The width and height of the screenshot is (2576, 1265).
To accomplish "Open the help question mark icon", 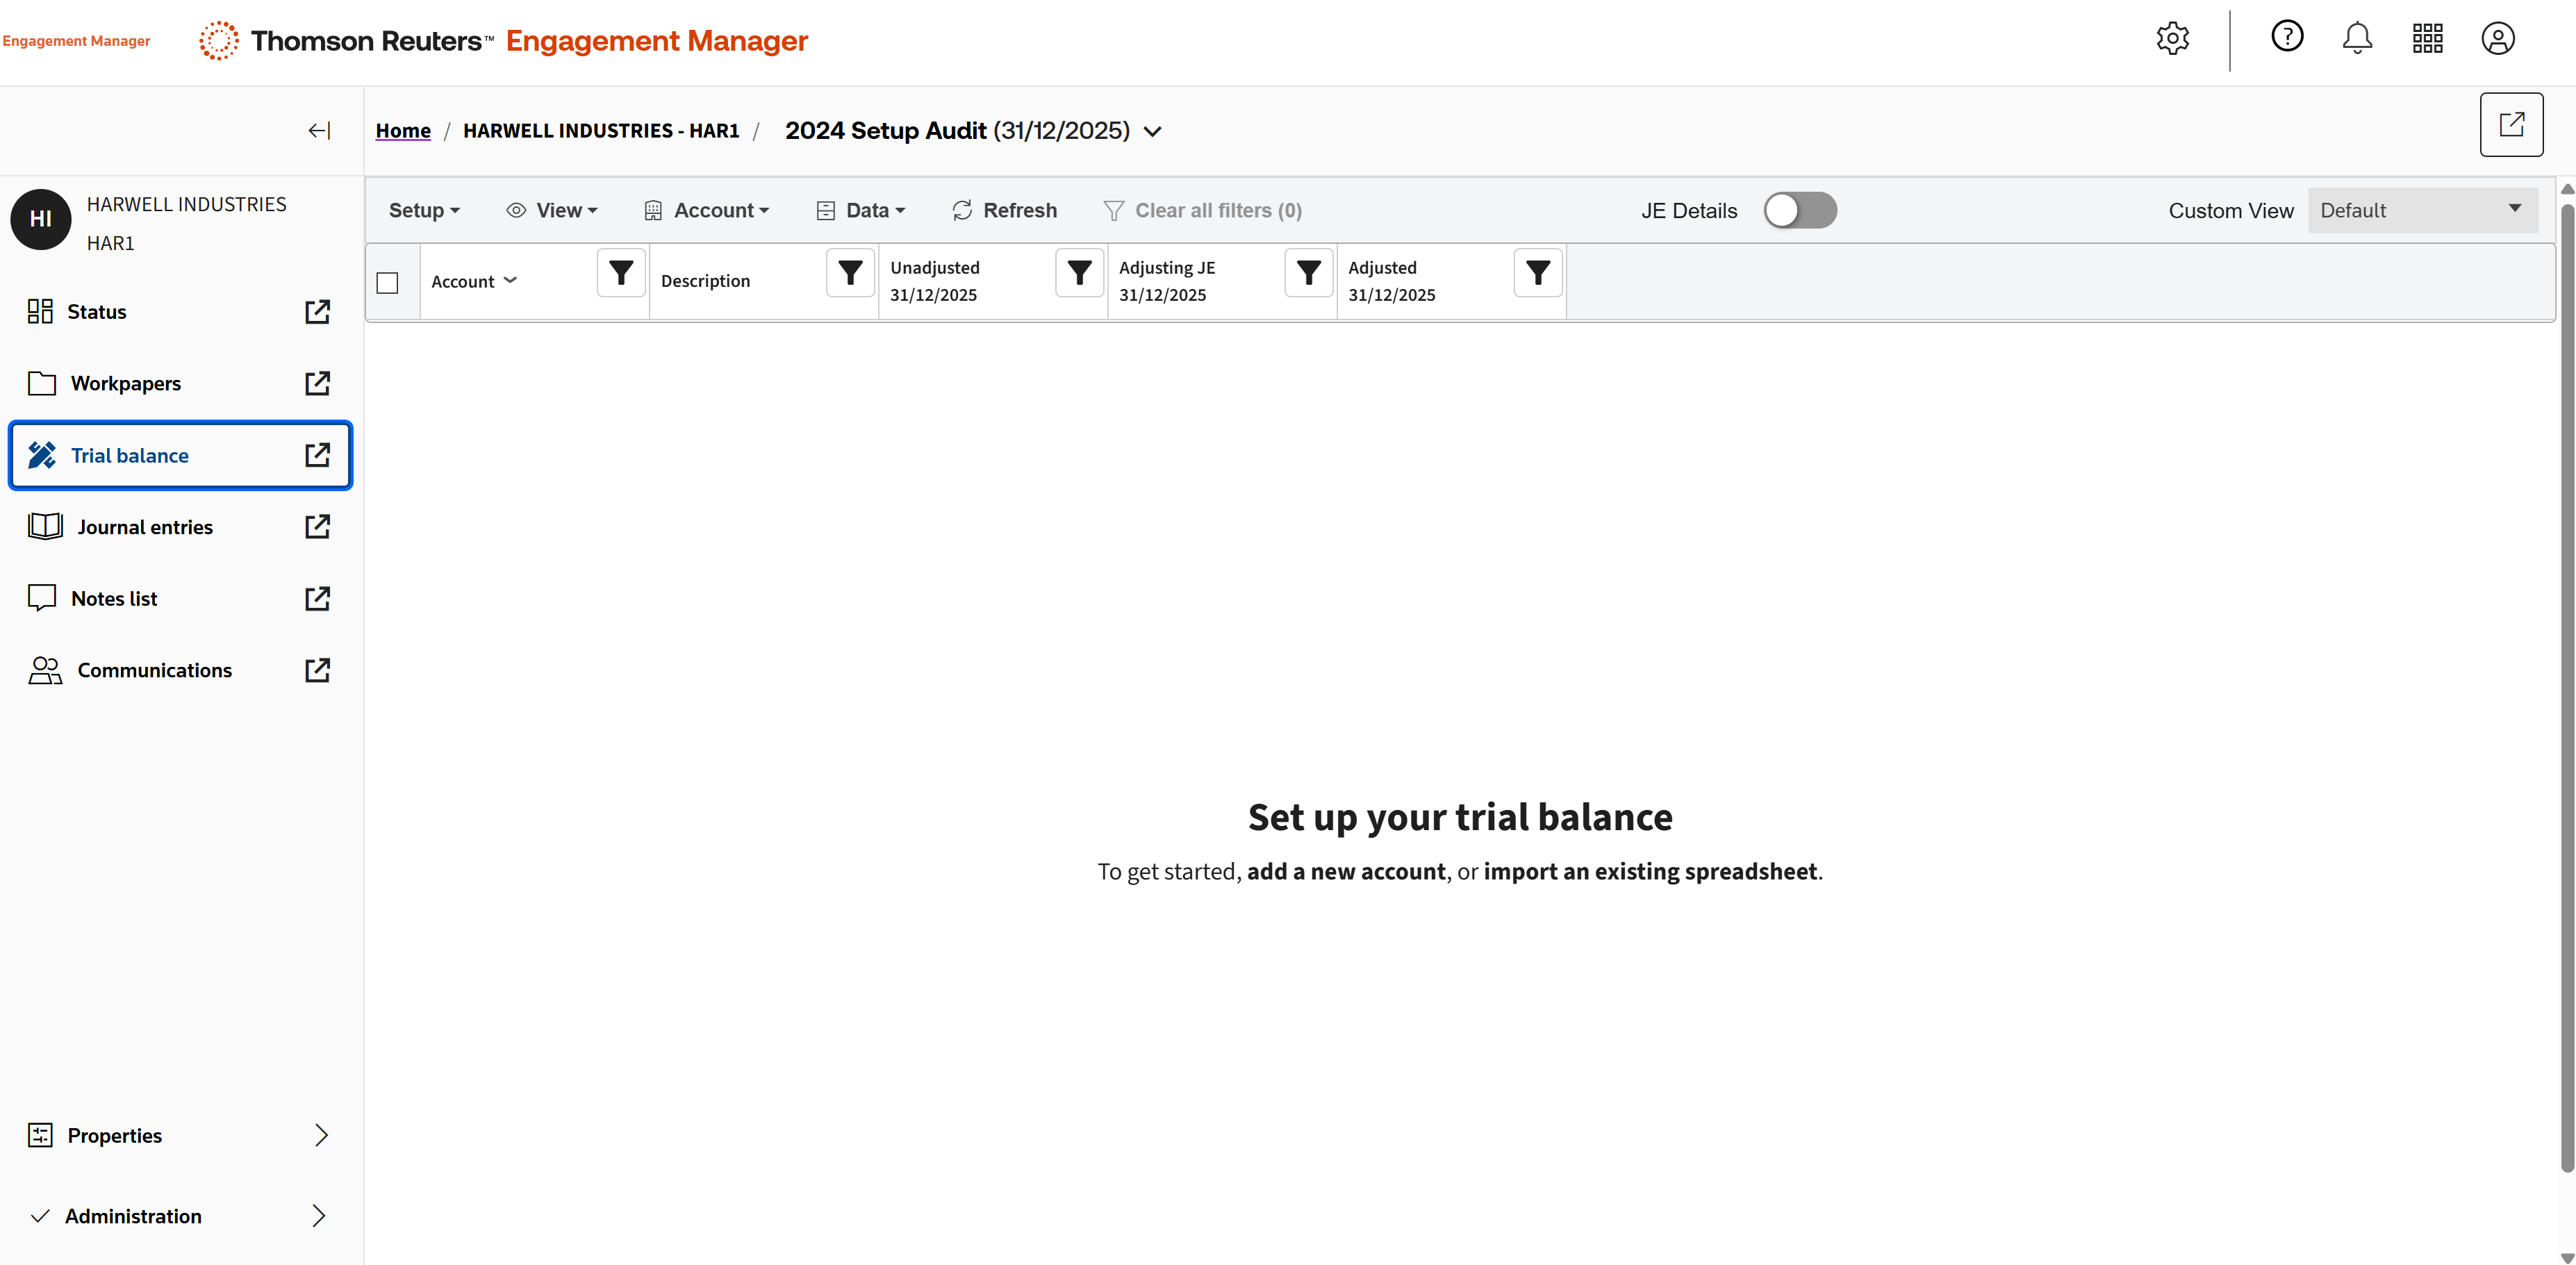I will 2286,37.
